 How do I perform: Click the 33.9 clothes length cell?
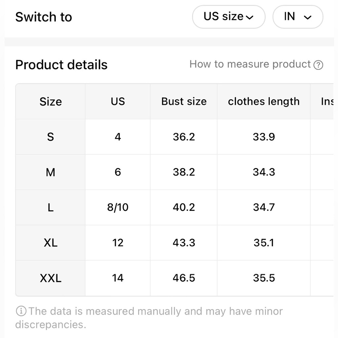264,137
